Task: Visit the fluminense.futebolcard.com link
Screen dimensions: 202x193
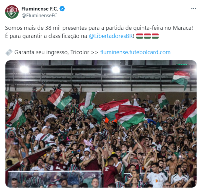Action: (x=135, y=52)
